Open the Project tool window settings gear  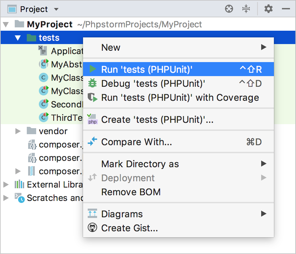[x=268, y=9]
